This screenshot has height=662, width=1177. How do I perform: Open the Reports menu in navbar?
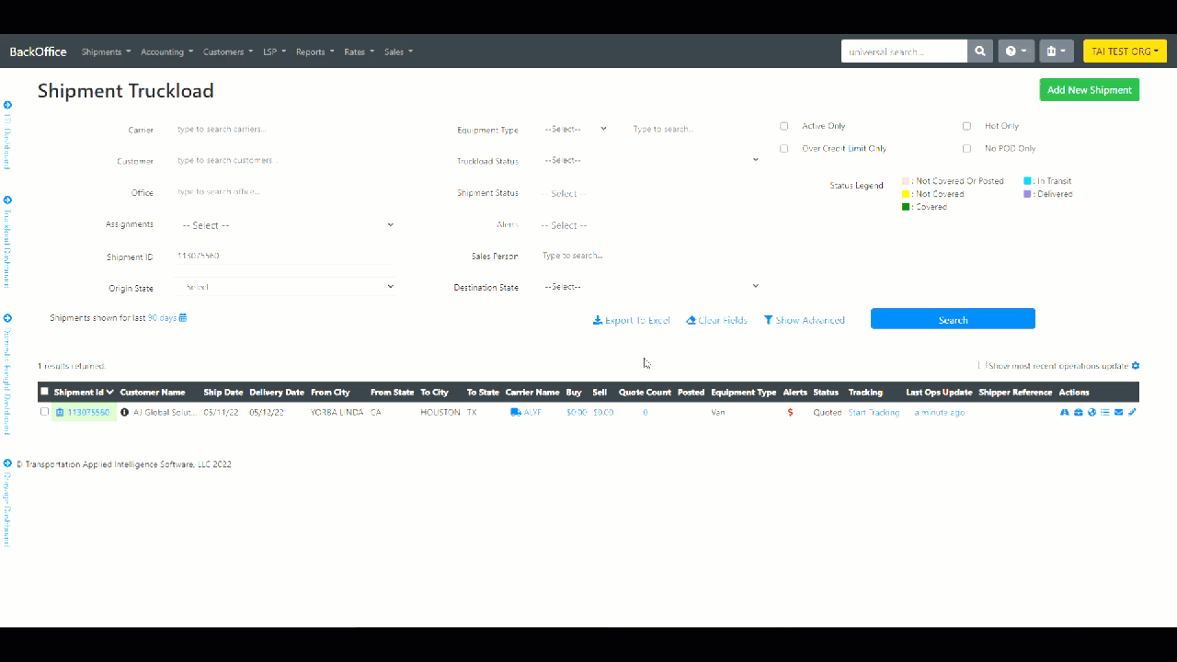[x=314, y=52]
